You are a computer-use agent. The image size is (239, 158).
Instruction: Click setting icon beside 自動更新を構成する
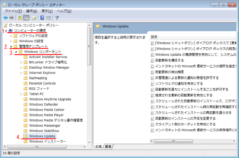click(x=152, y=60)
